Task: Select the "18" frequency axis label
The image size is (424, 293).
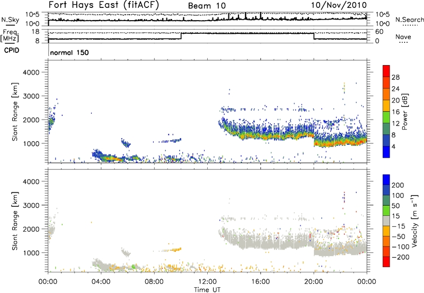Action: coord(35,32)
